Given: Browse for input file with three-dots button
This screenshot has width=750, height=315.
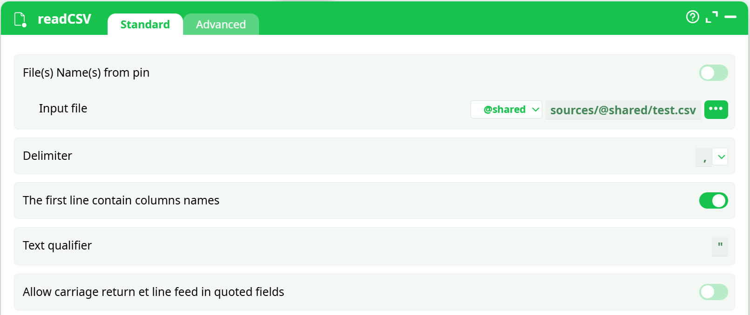Looking at the screenshot, I should [716, 110].
